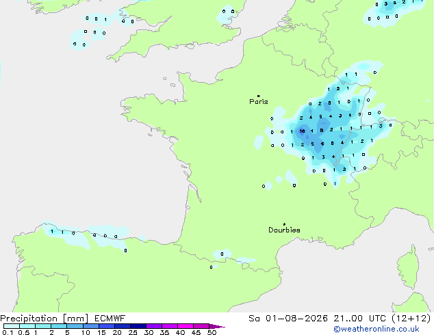
Task: Click the (12+12) forecast run label
Action: (411, 319)
